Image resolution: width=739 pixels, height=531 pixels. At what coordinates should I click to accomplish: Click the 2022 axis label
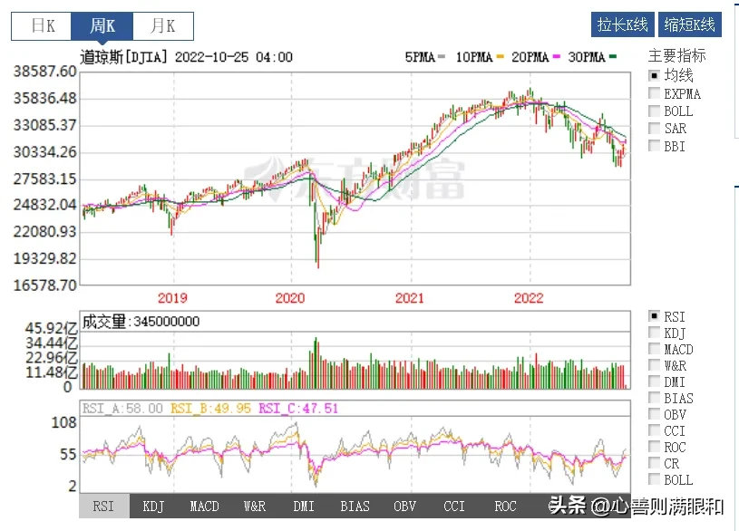pos(529,298)
